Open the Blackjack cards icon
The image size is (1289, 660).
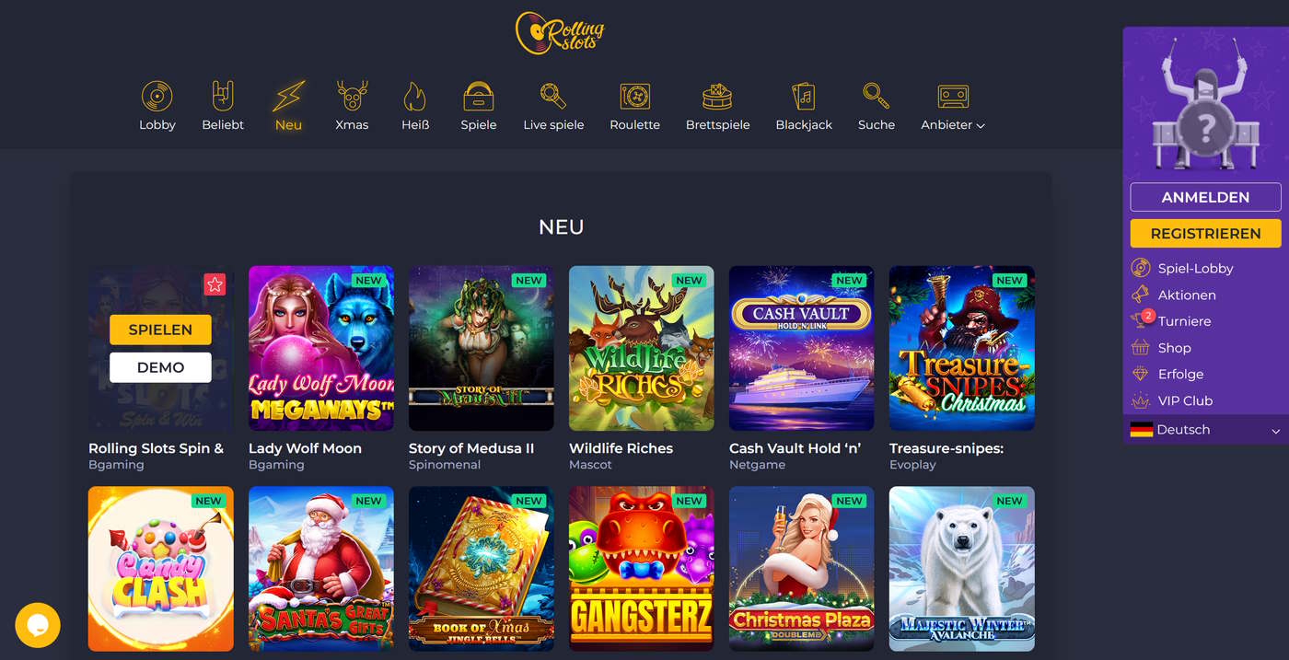click(804, 97)
